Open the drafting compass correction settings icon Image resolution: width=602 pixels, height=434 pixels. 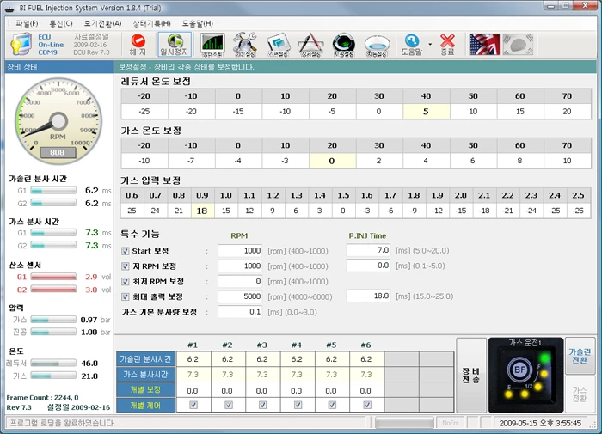point(311,45)
